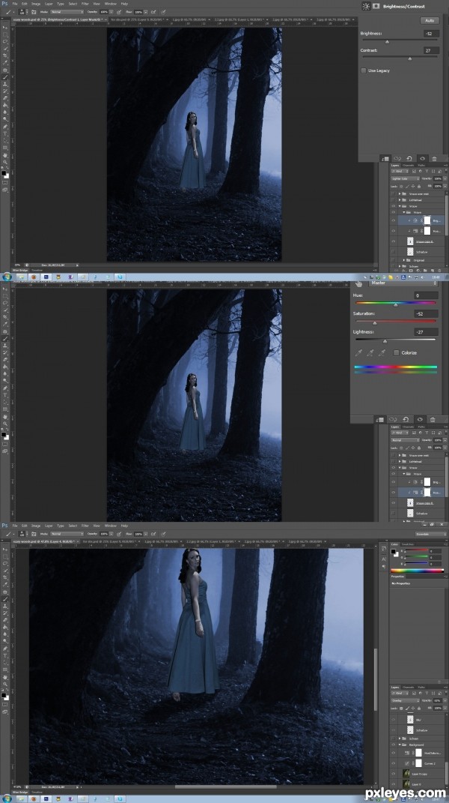This screenshot has width=449, height=803.
Task: Collapse the Background group in bottom Layers panel
Action: tap(400, 745)
